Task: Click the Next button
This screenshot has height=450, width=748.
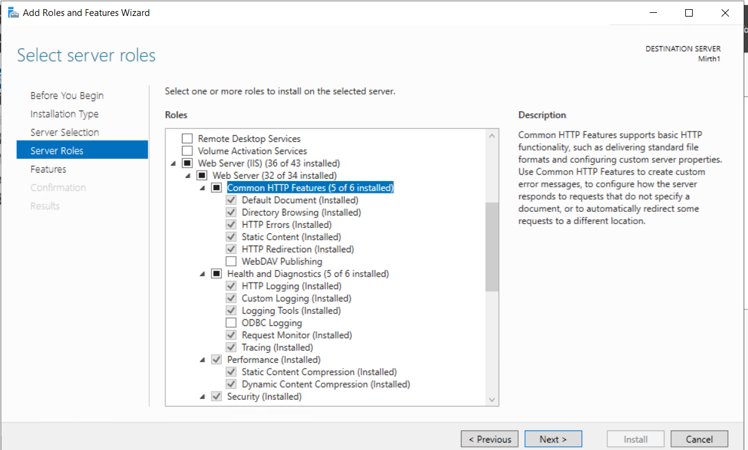Action: [553, 439]
